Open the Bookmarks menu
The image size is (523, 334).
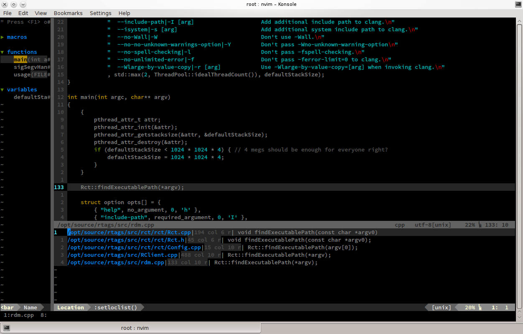coord(68,13)
